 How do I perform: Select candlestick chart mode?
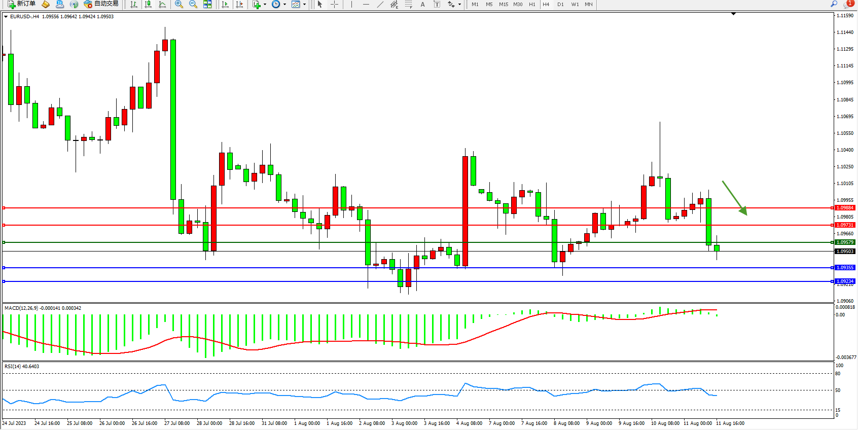tap(148, 5)
